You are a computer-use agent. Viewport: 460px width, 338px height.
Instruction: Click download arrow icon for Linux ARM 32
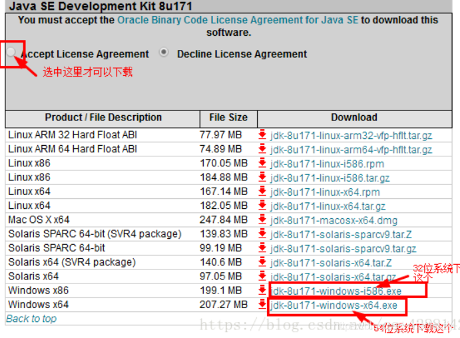[262, 134]
